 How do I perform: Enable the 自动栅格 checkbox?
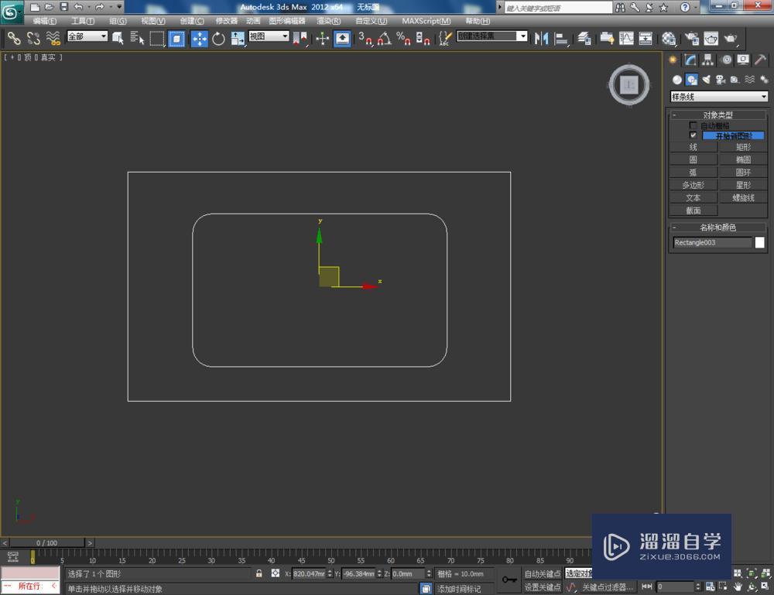694,125
